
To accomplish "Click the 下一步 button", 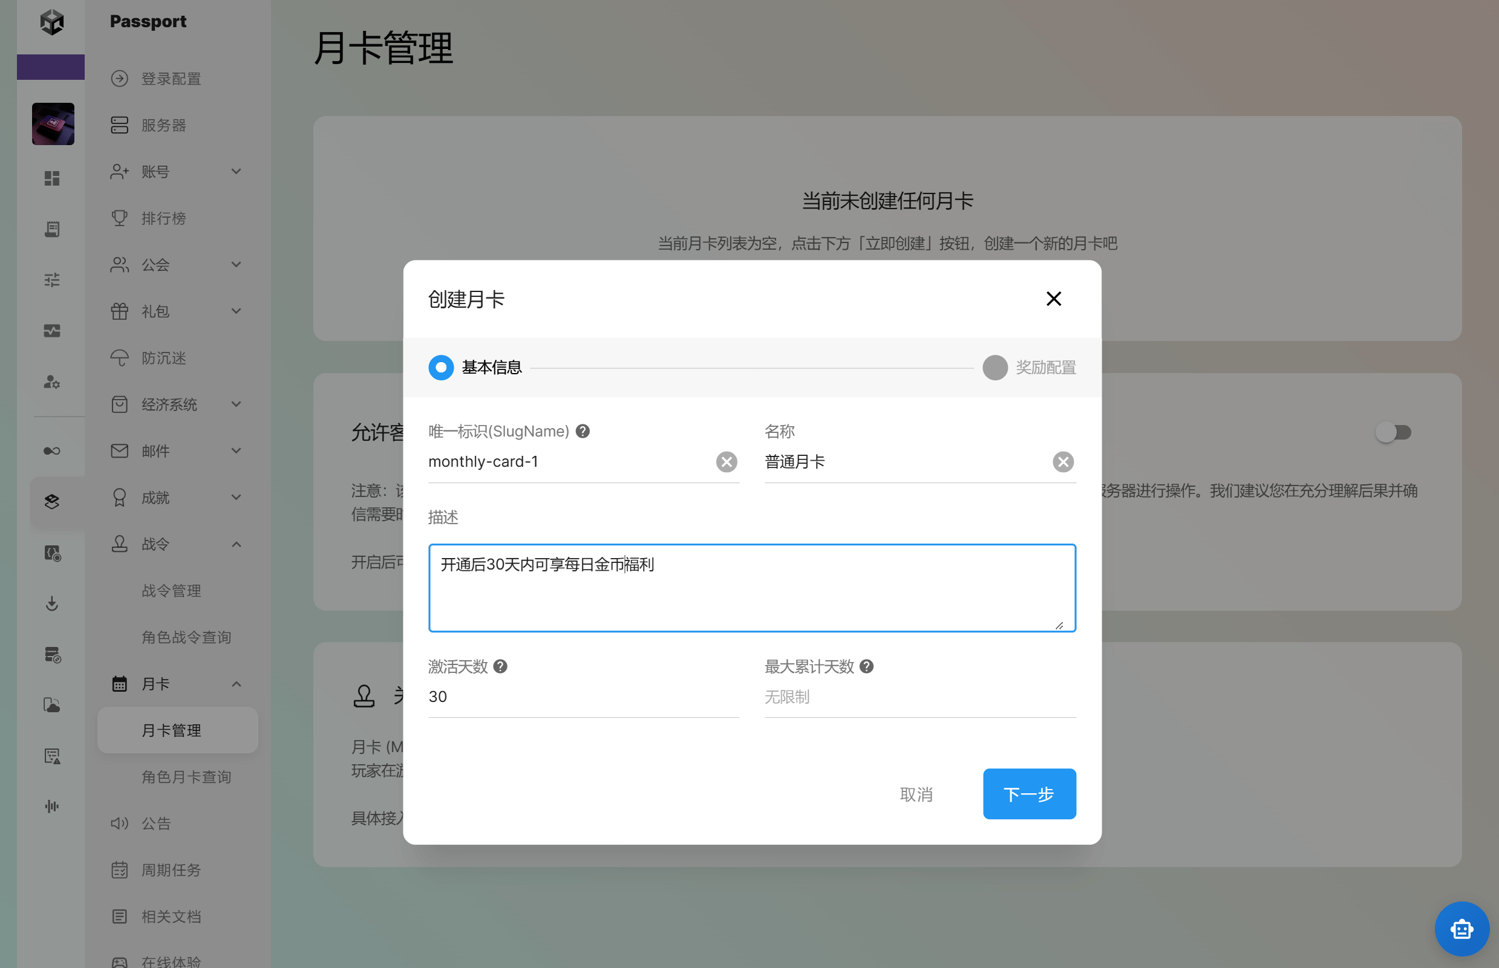I will point(1029,794).
